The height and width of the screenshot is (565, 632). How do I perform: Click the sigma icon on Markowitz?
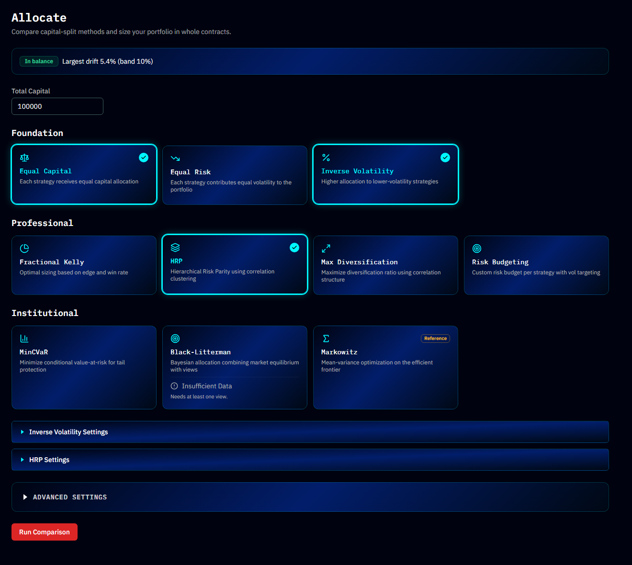[x=326, y=339]
